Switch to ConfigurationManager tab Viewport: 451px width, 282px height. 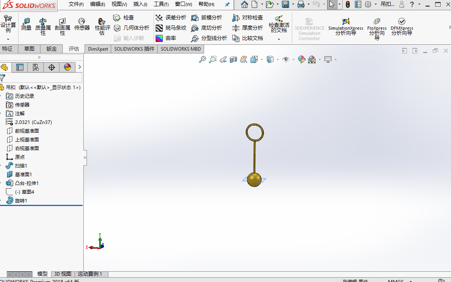pos(36,67)
